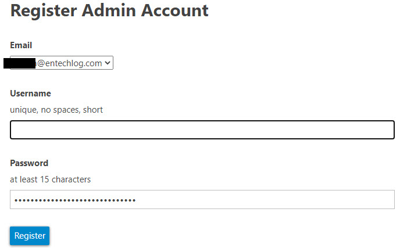Click the number 15 in the password hint
This screenshot has width=400, height=248.
(x=44, y=179)
